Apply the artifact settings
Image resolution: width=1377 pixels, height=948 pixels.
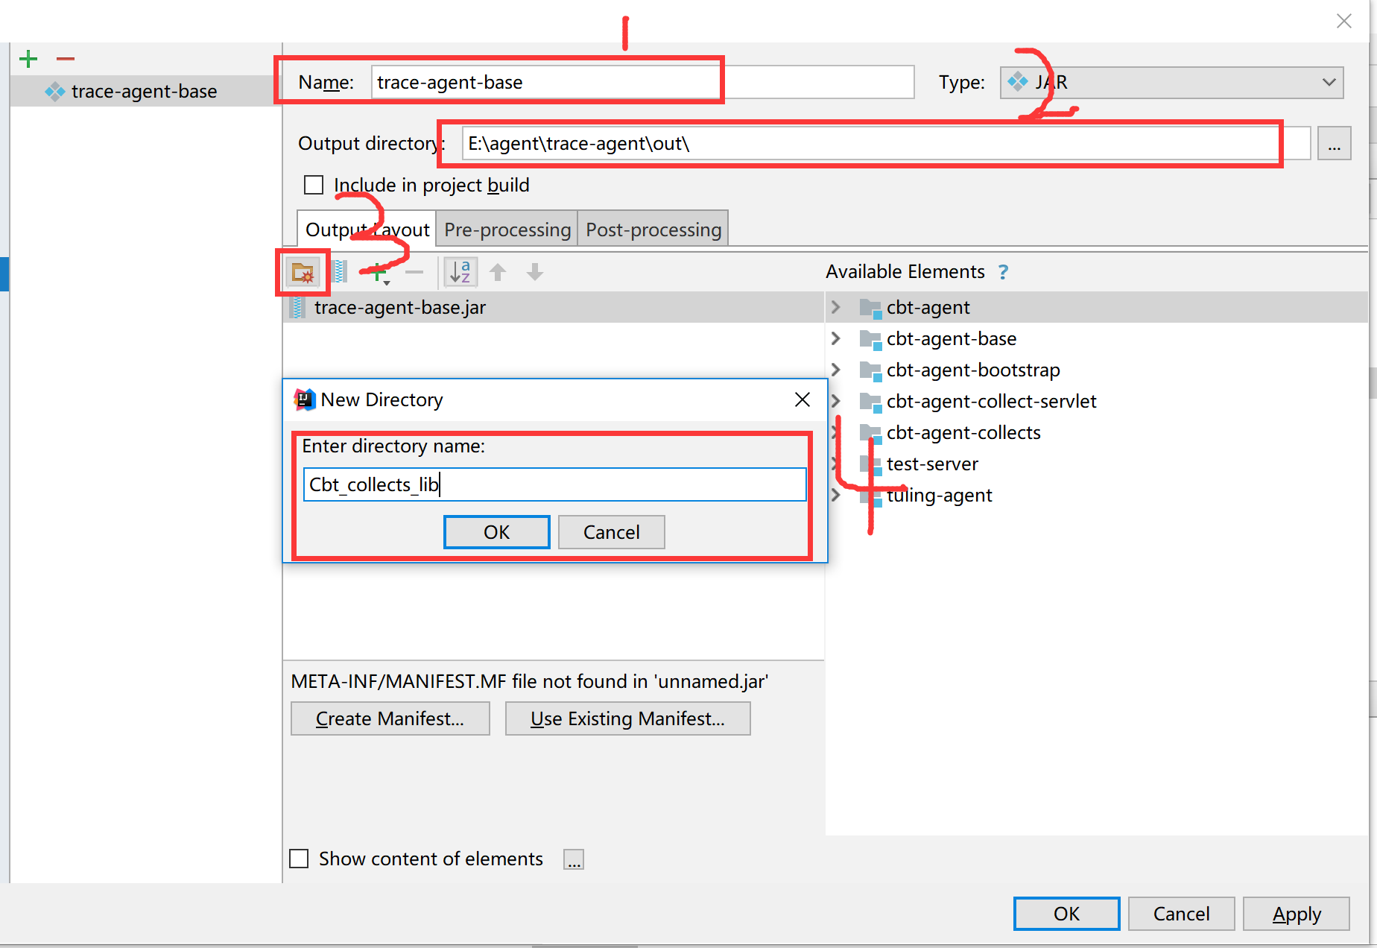[x=1297, y=914]
